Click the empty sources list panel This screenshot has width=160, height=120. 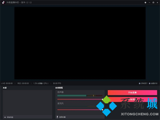point(27,102)
